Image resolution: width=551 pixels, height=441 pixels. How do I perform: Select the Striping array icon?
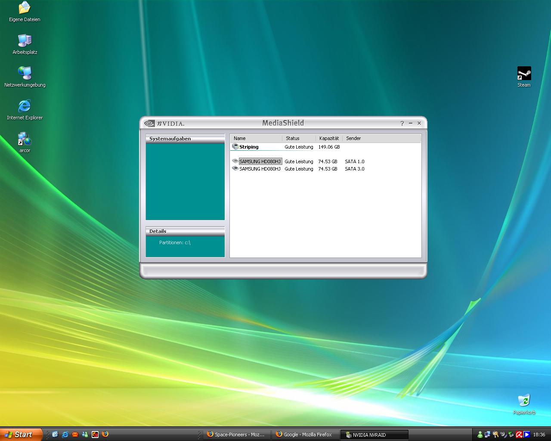(235, 147)
